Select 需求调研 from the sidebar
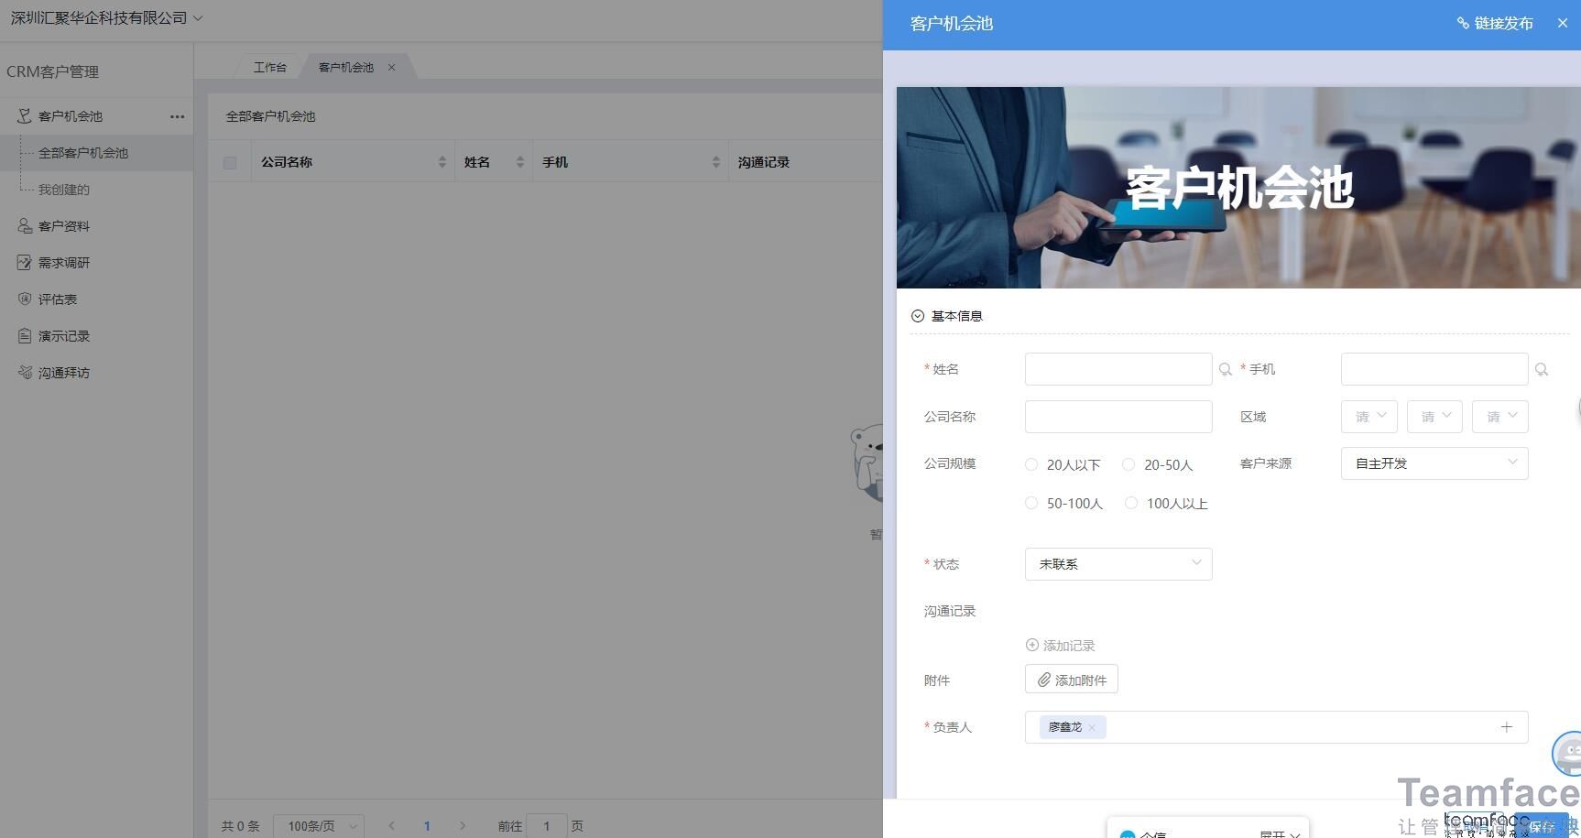 click(x=64, y=262)
